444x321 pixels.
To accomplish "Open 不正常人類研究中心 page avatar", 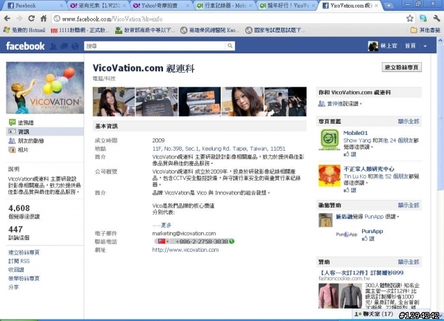I will (330, 176).
